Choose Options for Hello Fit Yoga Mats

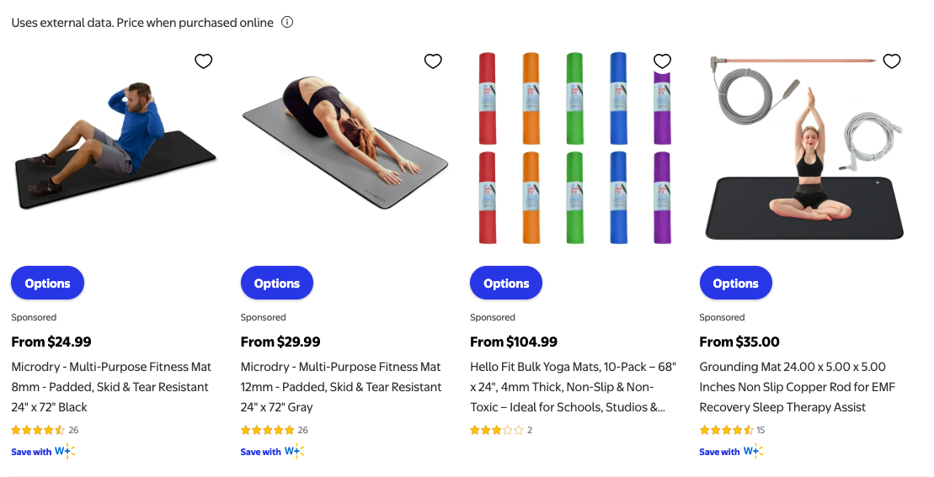click(x=506, y=284)
